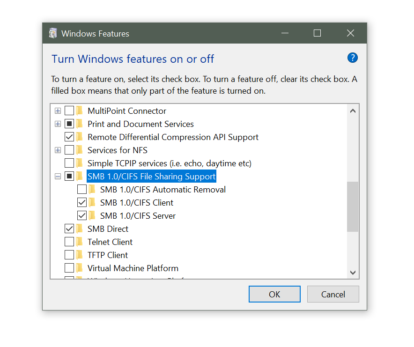The image size is (414, 347).
Task: Select the Print and Document Services label
Action: tap(140, 124)
